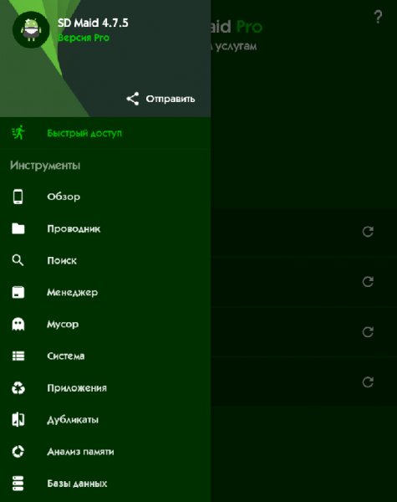Image resolution: width=397 pixels, height=502 pixels.
Task: Click the fourth refresh icon in background list
Action: [368, 382]
